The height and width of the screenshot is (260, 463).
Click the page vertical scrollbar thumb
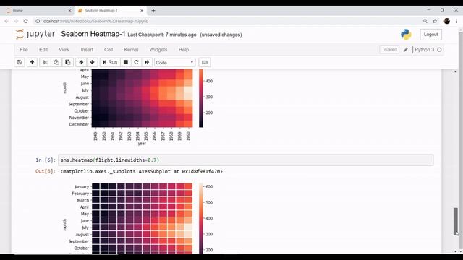(456, 222)
